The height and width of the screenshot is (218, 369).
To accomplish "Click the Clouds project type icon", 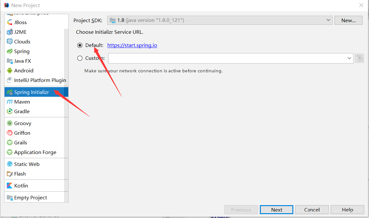I will click(10, 41).
